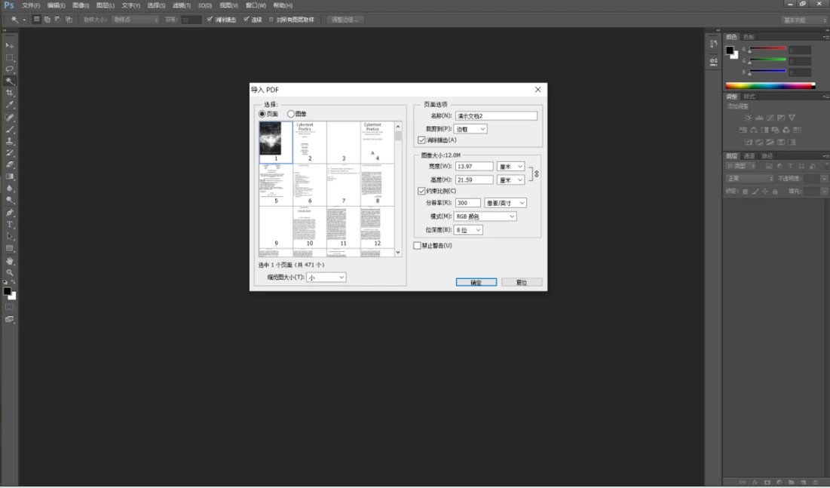
Task: Click the 复位 button
Action: click(522, 282)
